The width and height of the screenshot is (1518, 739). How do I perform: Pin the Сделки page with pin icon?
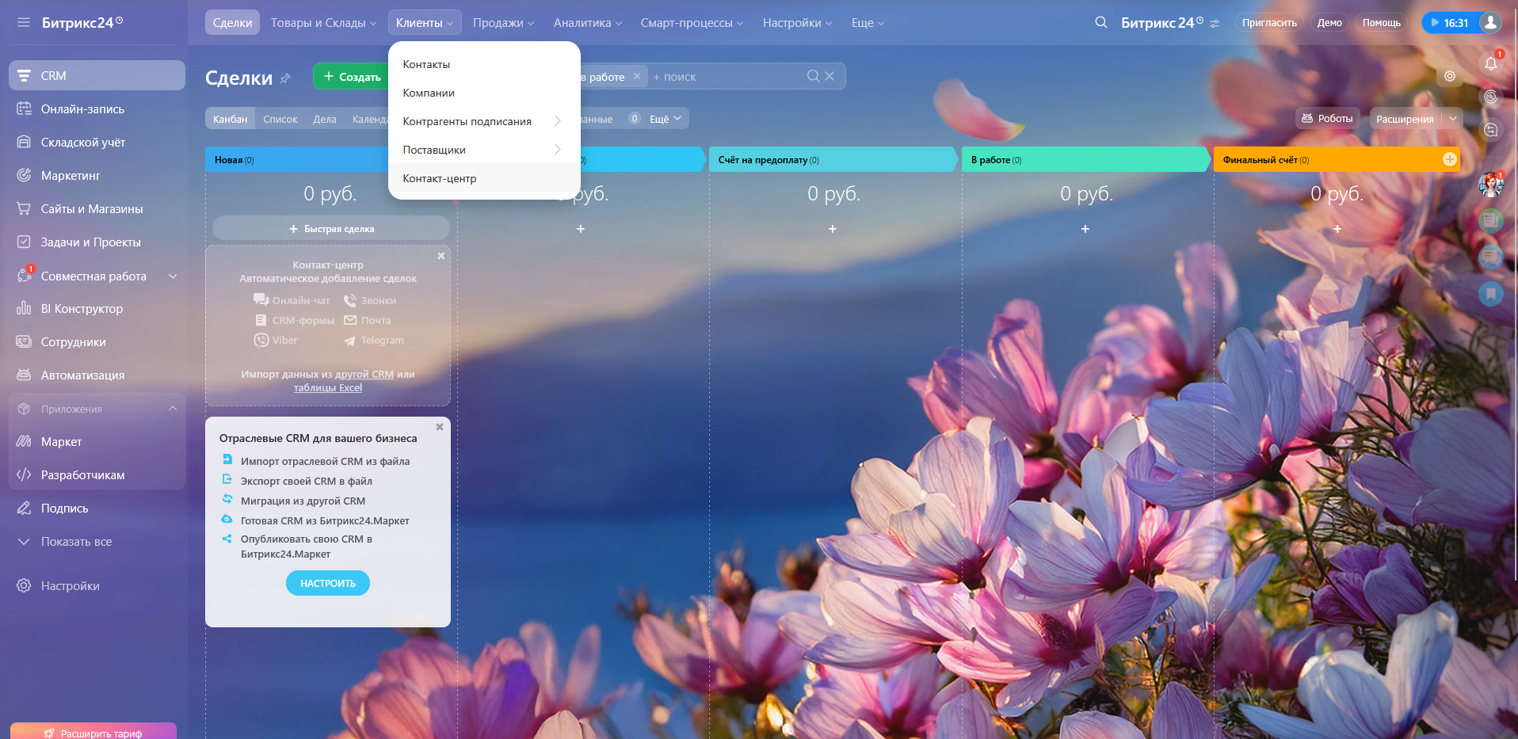[285, 78]
